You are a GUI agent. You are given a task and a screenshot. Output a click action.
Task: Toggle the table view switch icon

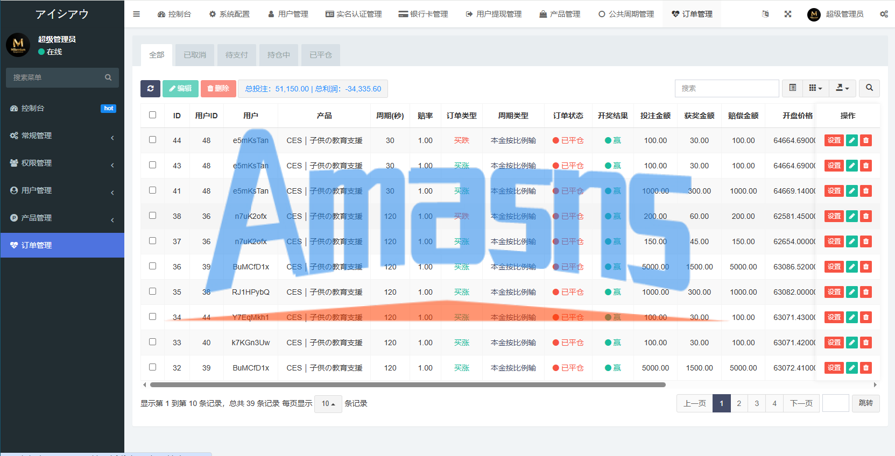tap(792, 88)
